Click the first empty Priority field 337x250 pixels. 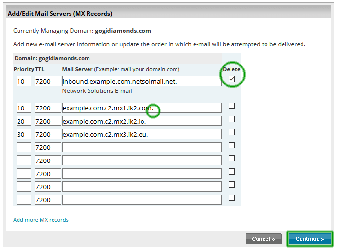click(24, 147)
